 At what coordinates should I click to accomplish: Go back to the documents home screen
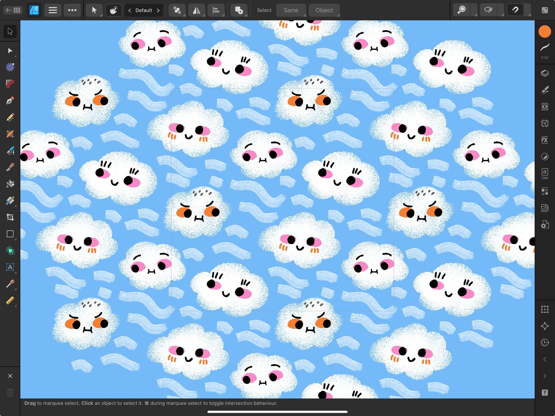click(13, 10)
